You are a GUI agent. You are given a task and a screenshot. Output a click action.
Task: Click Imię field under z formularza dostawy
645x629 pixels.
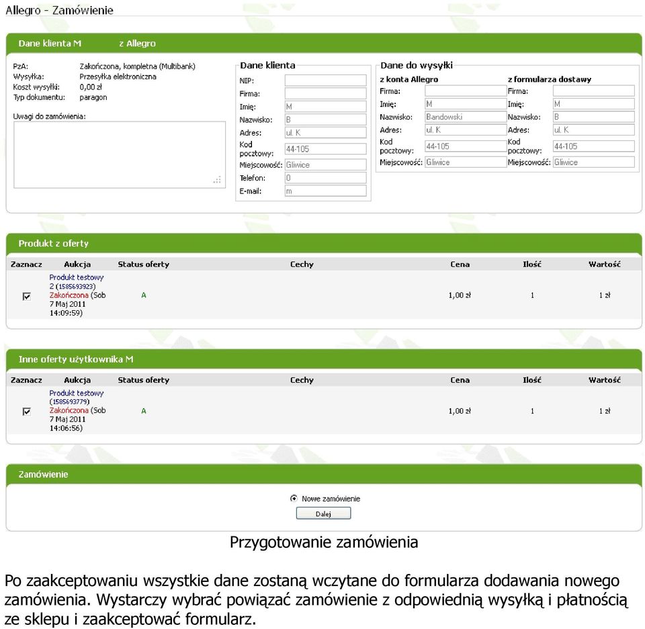[593, 103]
